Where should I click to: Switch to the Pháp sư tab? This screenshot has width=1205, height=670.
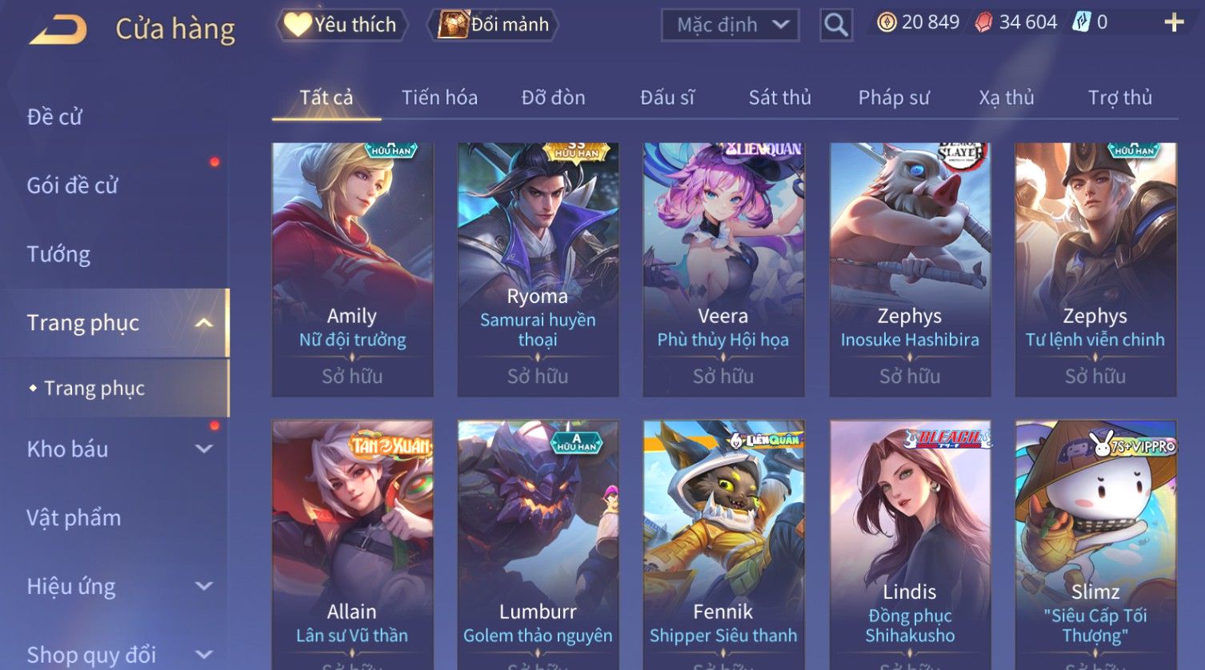(894, 98)
